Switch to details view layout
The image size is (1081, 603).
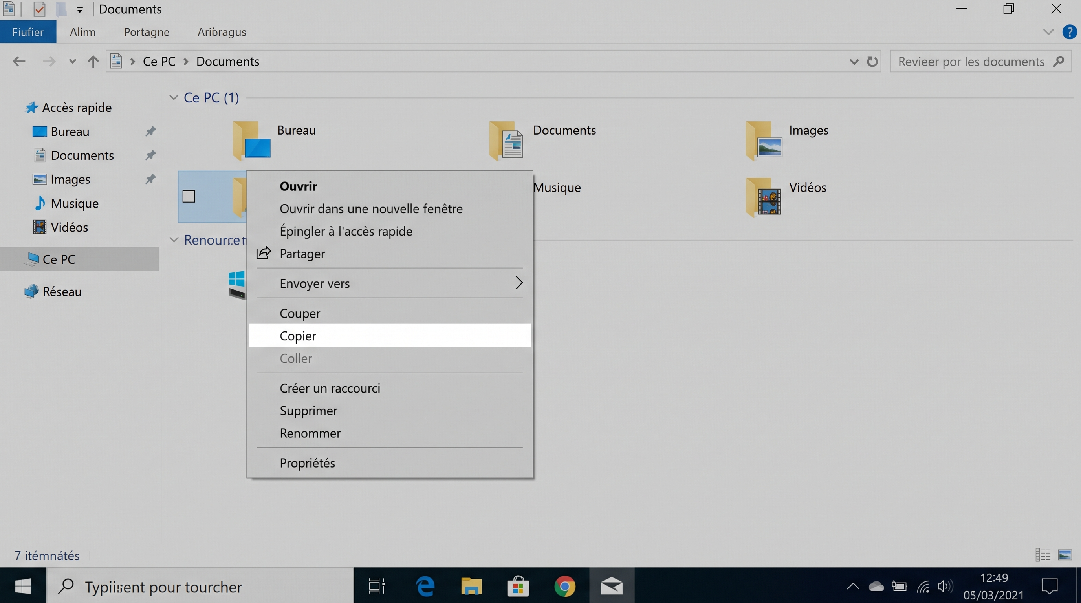(1043, 554)
